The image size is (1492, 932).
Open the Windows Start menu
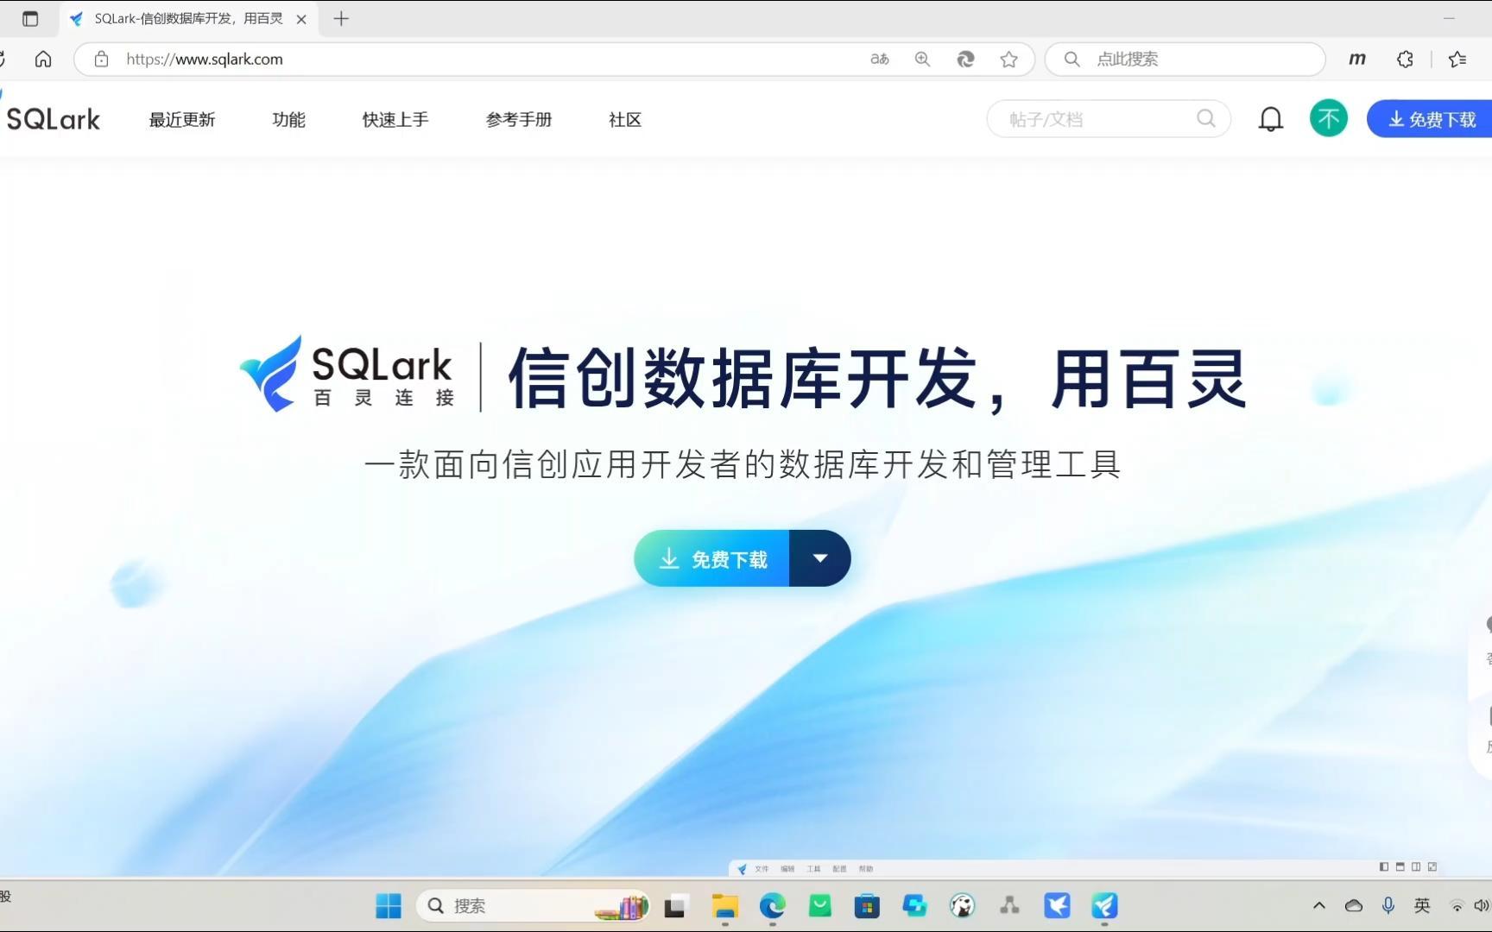pos(389,905)
